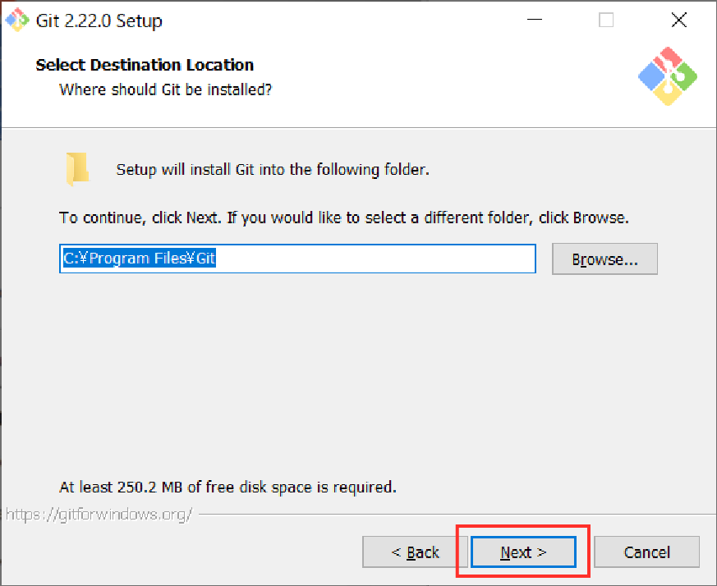Viewport: 717px width, 586px height.
Task: Click the 'Where should Git be installed?' text
Action: point(165,89)
